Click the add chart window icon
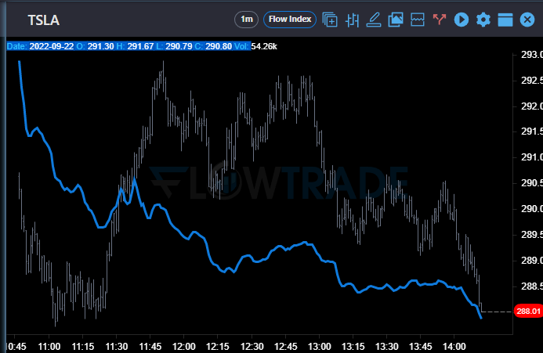Screen dimensions: 543x353 click(330, 20)
